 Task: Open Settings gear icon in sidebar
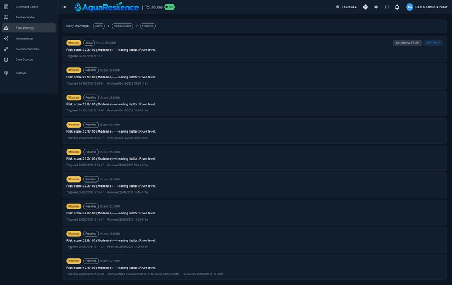coord(6,73)
